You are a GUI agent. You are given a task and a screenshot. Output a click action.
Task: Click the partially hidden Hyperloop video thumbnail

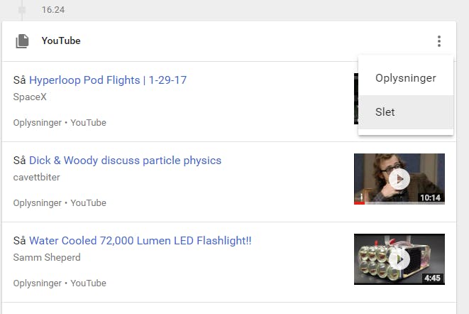coord(356,99)
